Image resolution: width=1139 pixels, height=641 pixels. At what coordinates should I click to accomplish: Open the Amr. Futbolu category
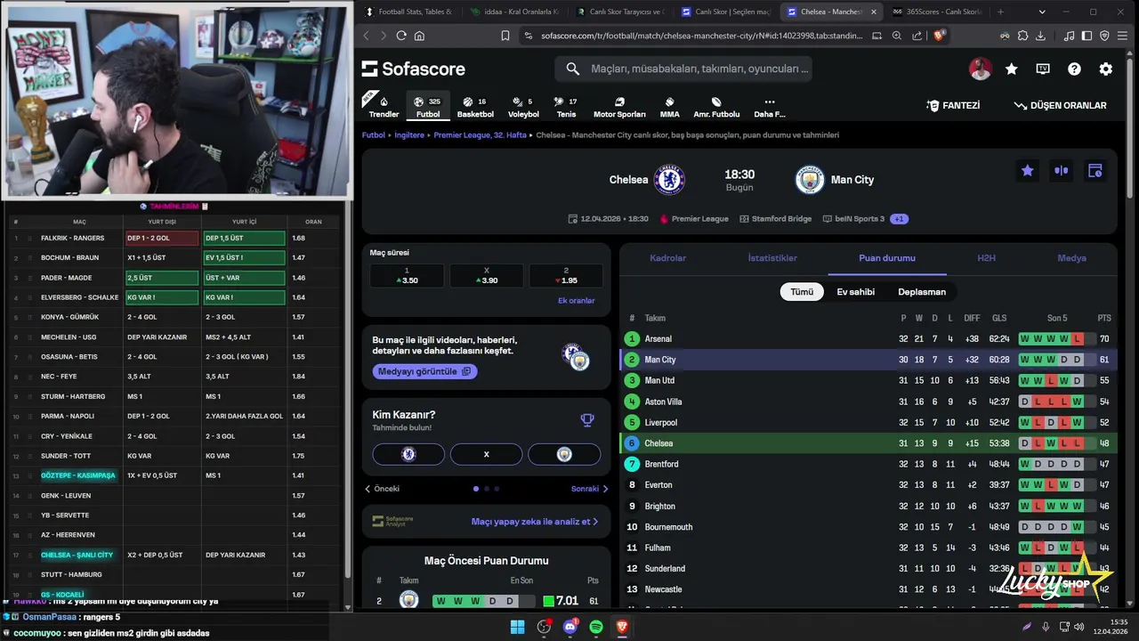[716, 107]
